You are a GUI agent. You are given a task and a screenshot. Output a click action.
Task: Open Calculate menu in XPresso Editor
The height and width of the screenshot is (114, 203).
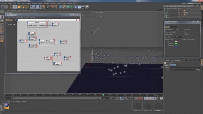point(32,18)
